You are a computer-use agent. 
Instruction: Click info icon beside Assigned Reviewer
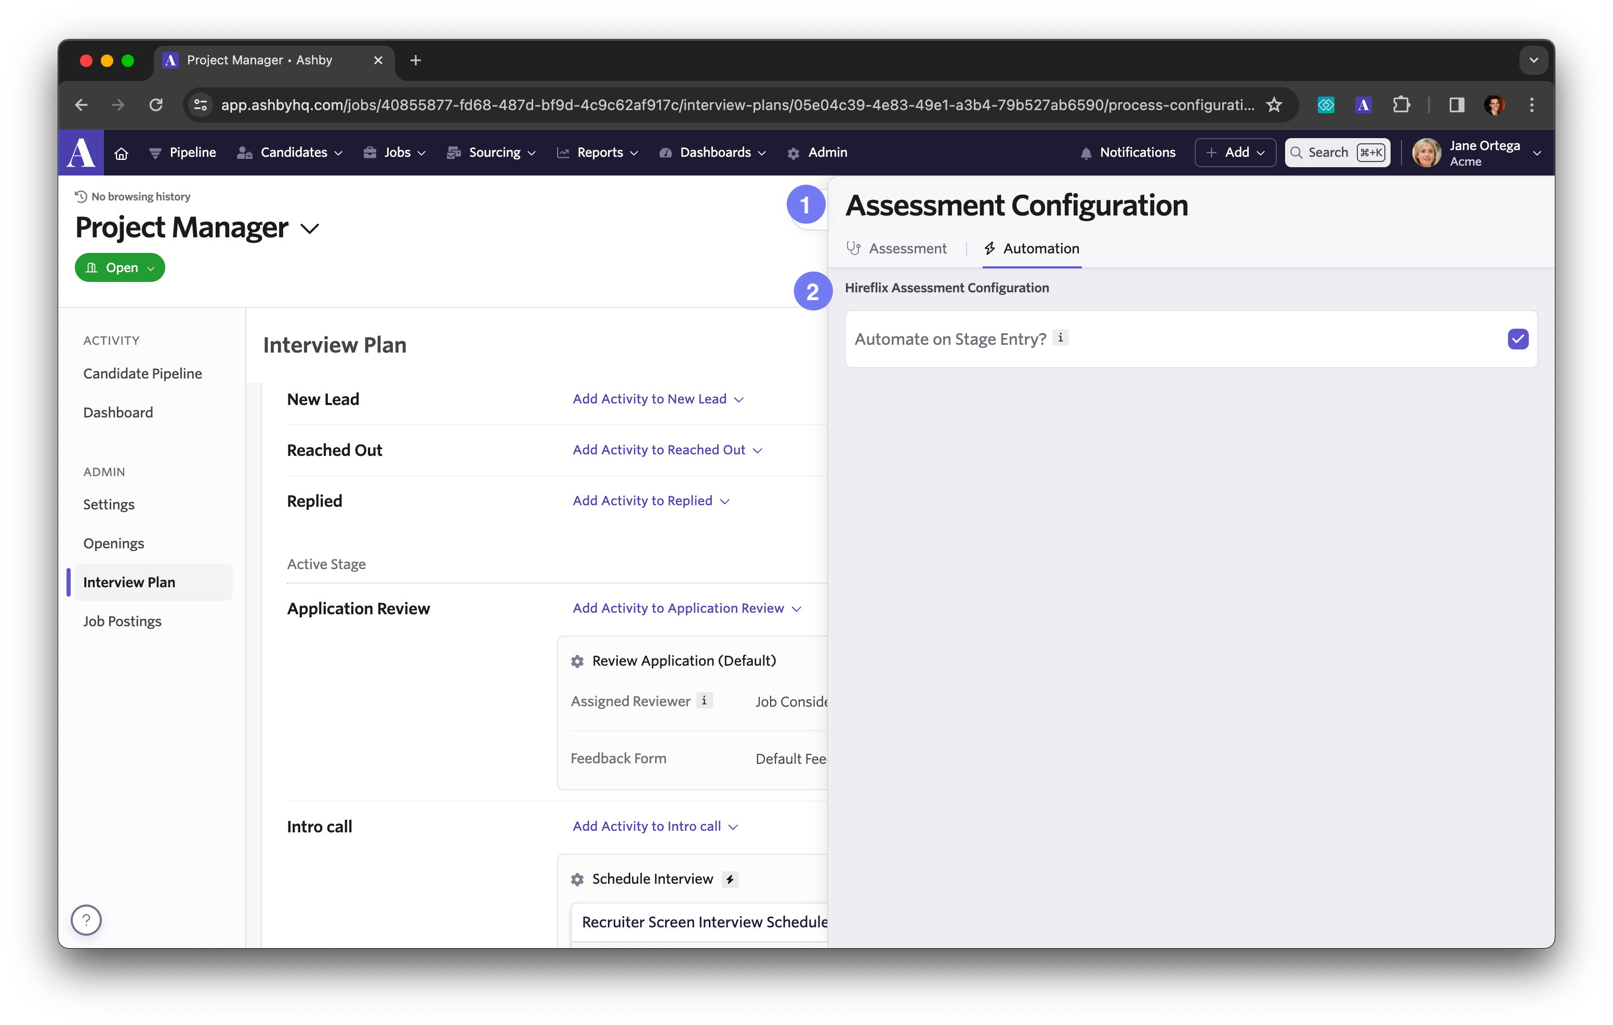coord(704,700)
